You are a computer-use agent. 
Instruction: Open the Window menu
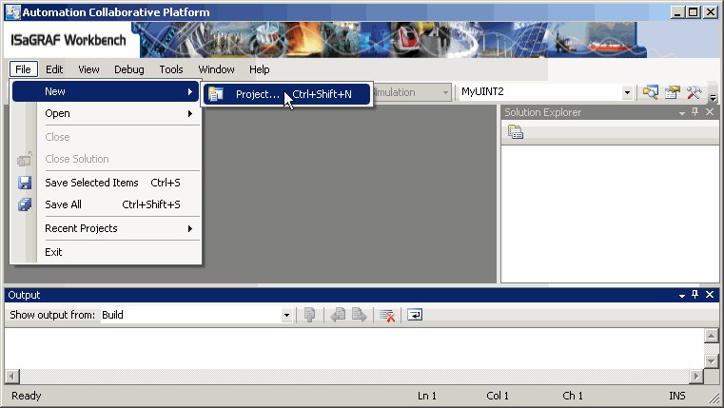click(216, 69)
